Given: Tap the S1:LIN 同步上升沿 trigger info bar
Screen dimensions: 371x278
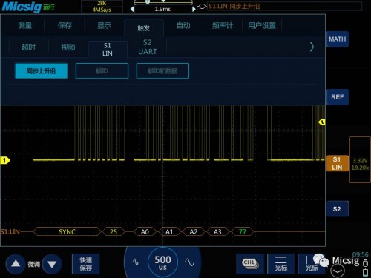Looking at the screenshot, I should click(x=284, y=7).
